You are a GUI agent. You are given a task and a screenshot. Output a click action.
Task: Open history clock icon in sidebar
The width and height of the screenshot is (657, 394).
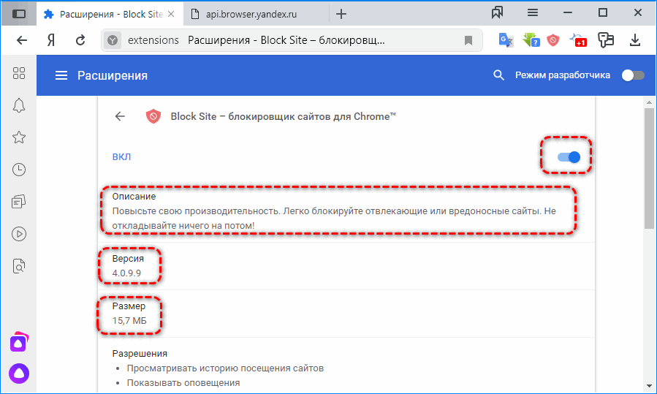point(19,170)
